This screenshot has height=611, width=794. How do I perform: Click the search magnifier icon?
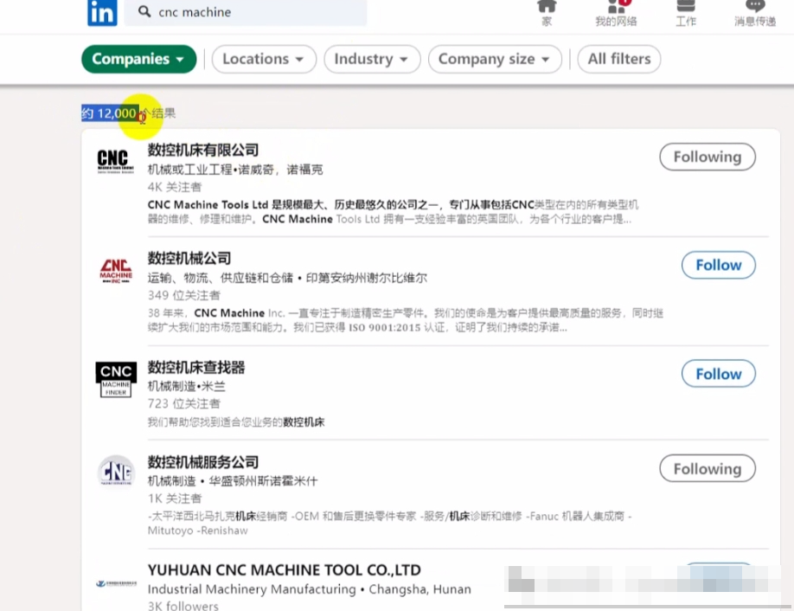pos(144,11)
